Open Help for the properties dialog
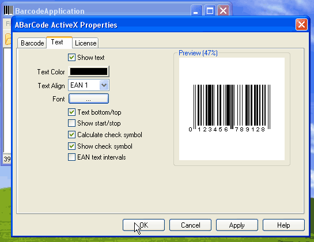The width and height of the screenshot is (314, 242). (x=283, y=225)
